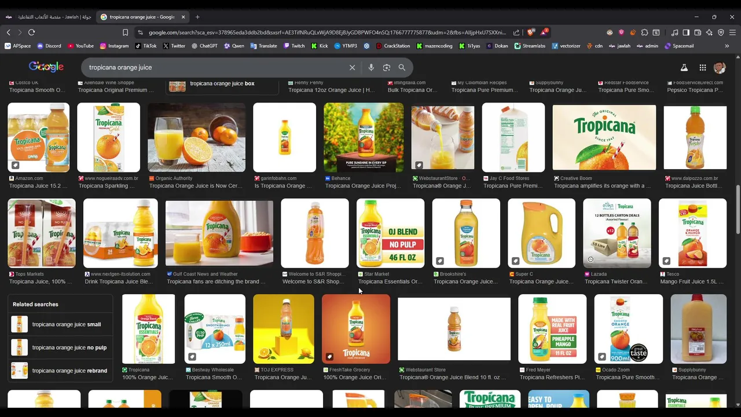Viewport: 741px width, 417px height.
Task: Focus the tropicana orange juice search field
Action: pos(214,67)
